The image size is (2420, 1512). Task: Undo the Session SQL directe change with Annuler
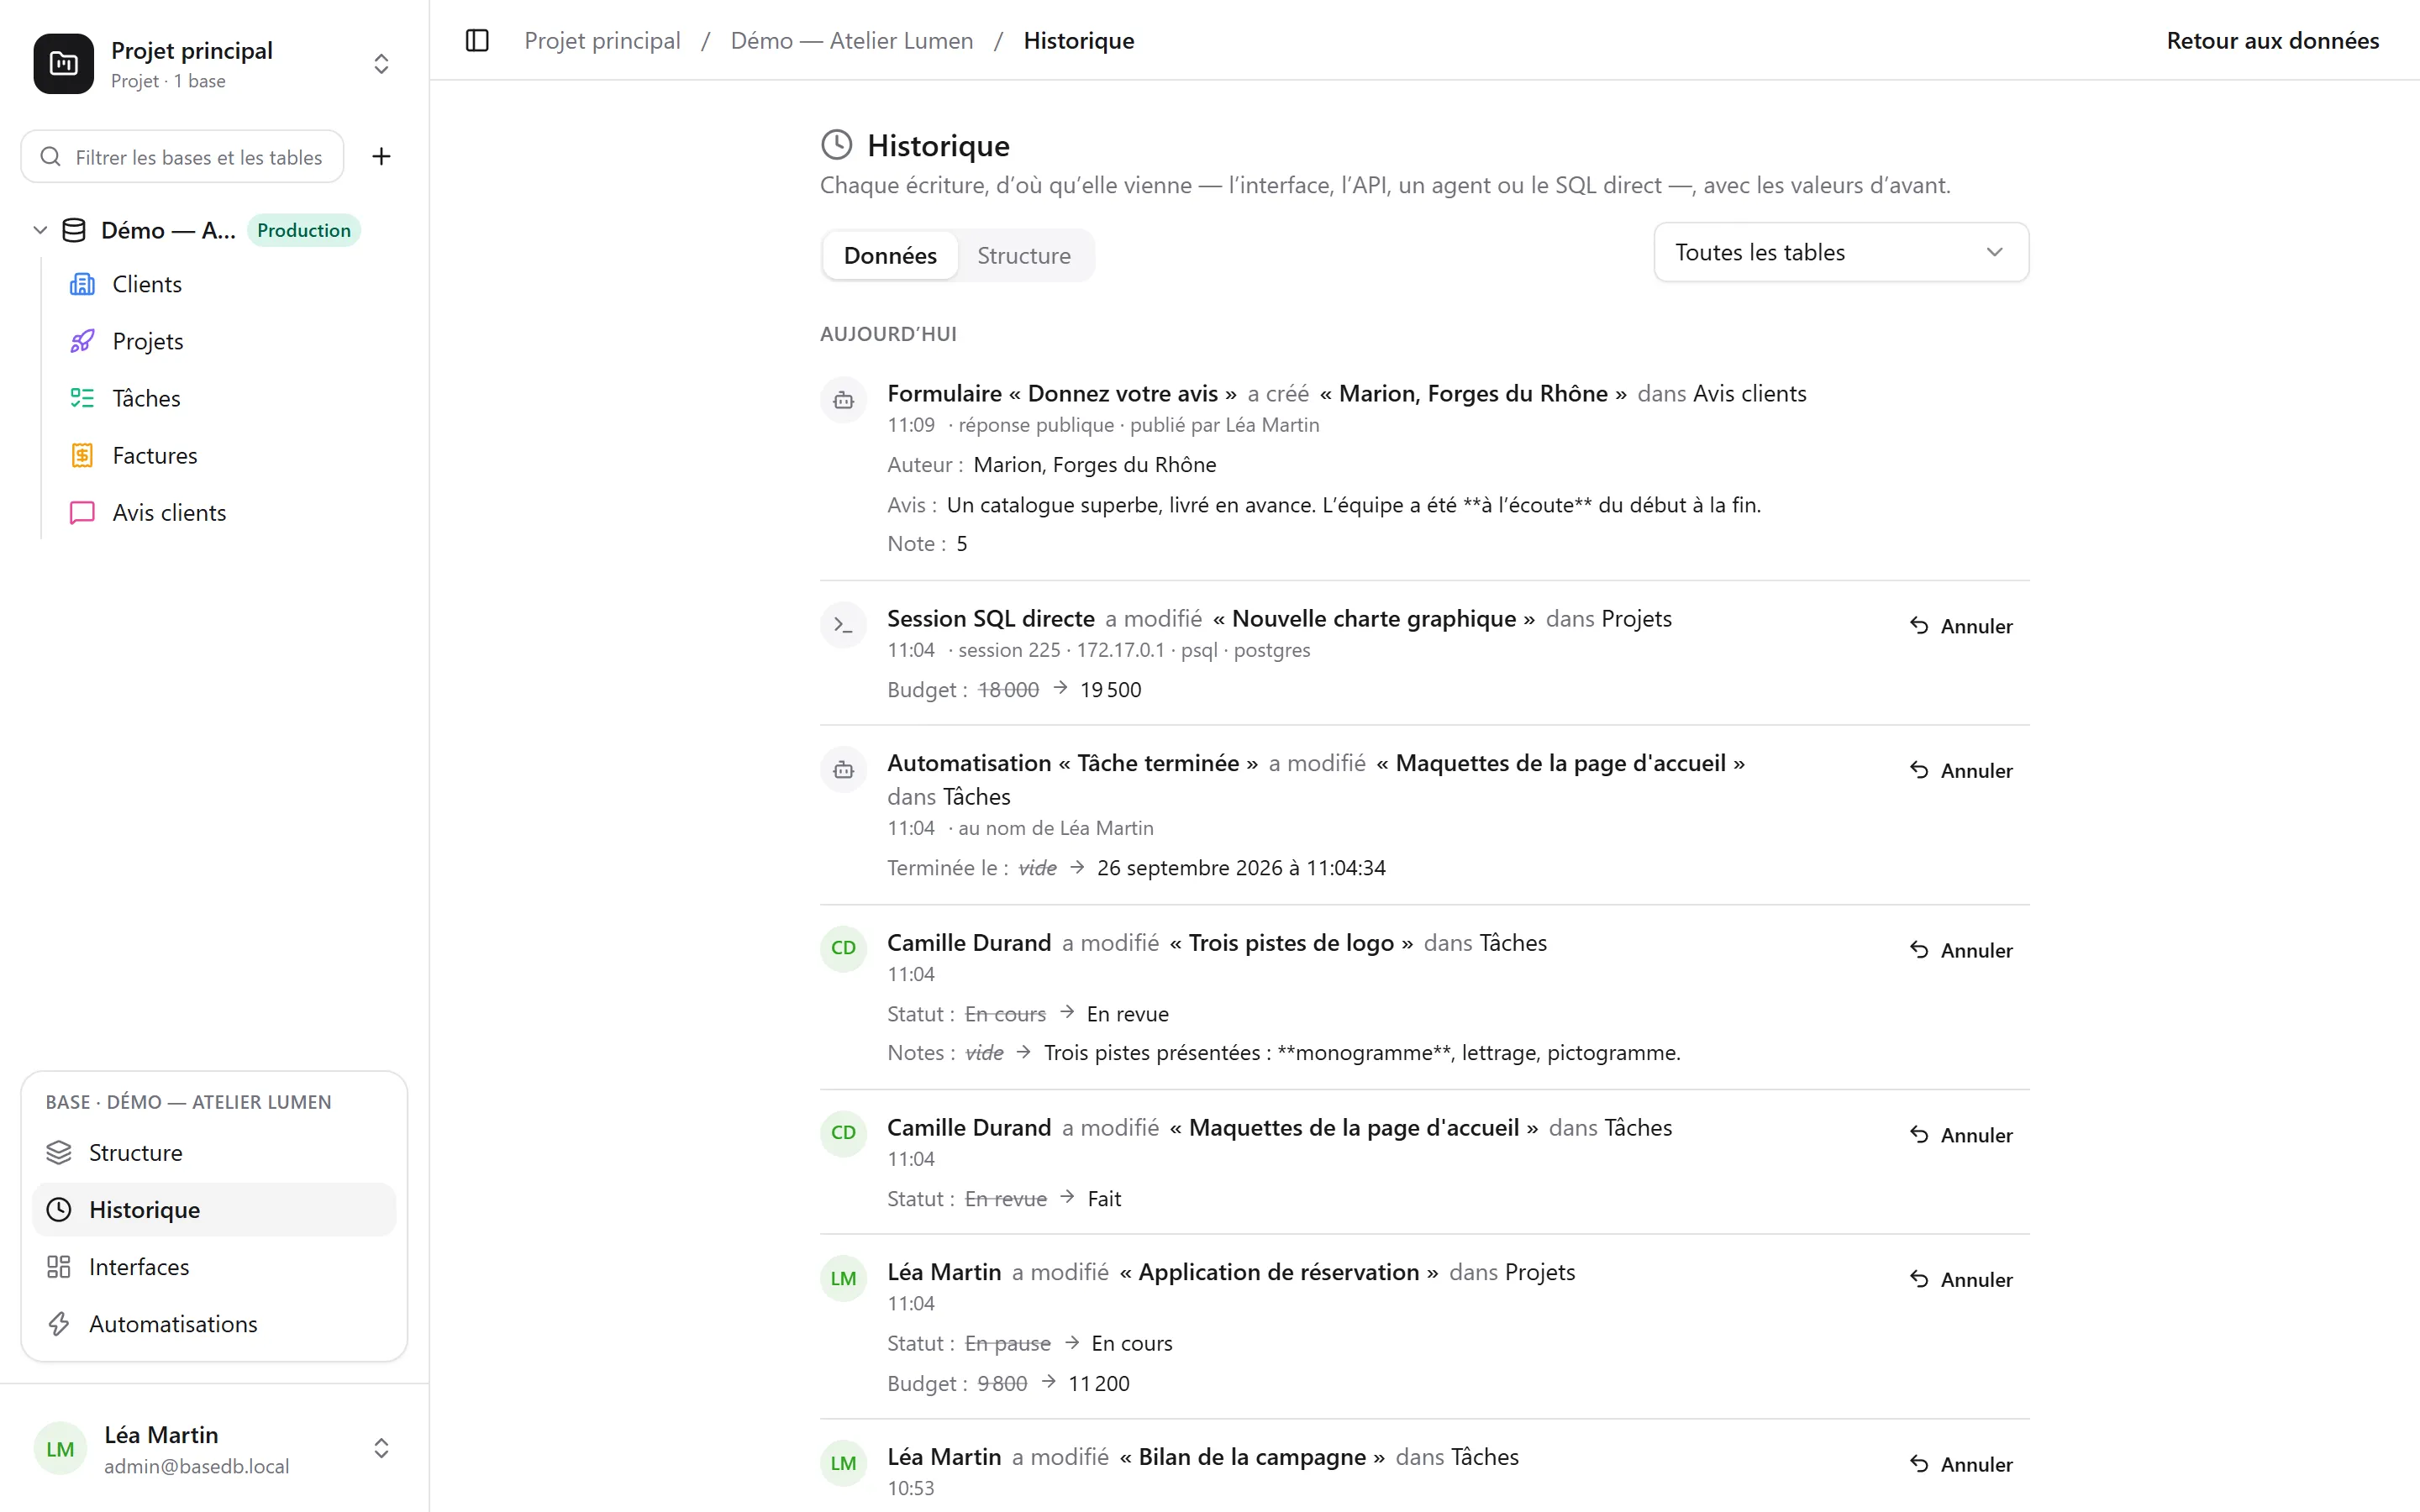click(x=1960, y=626)
